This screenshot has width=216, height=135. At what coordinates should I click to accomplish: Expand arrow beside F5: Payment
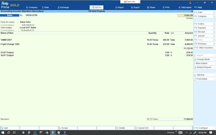click(215, 28)
